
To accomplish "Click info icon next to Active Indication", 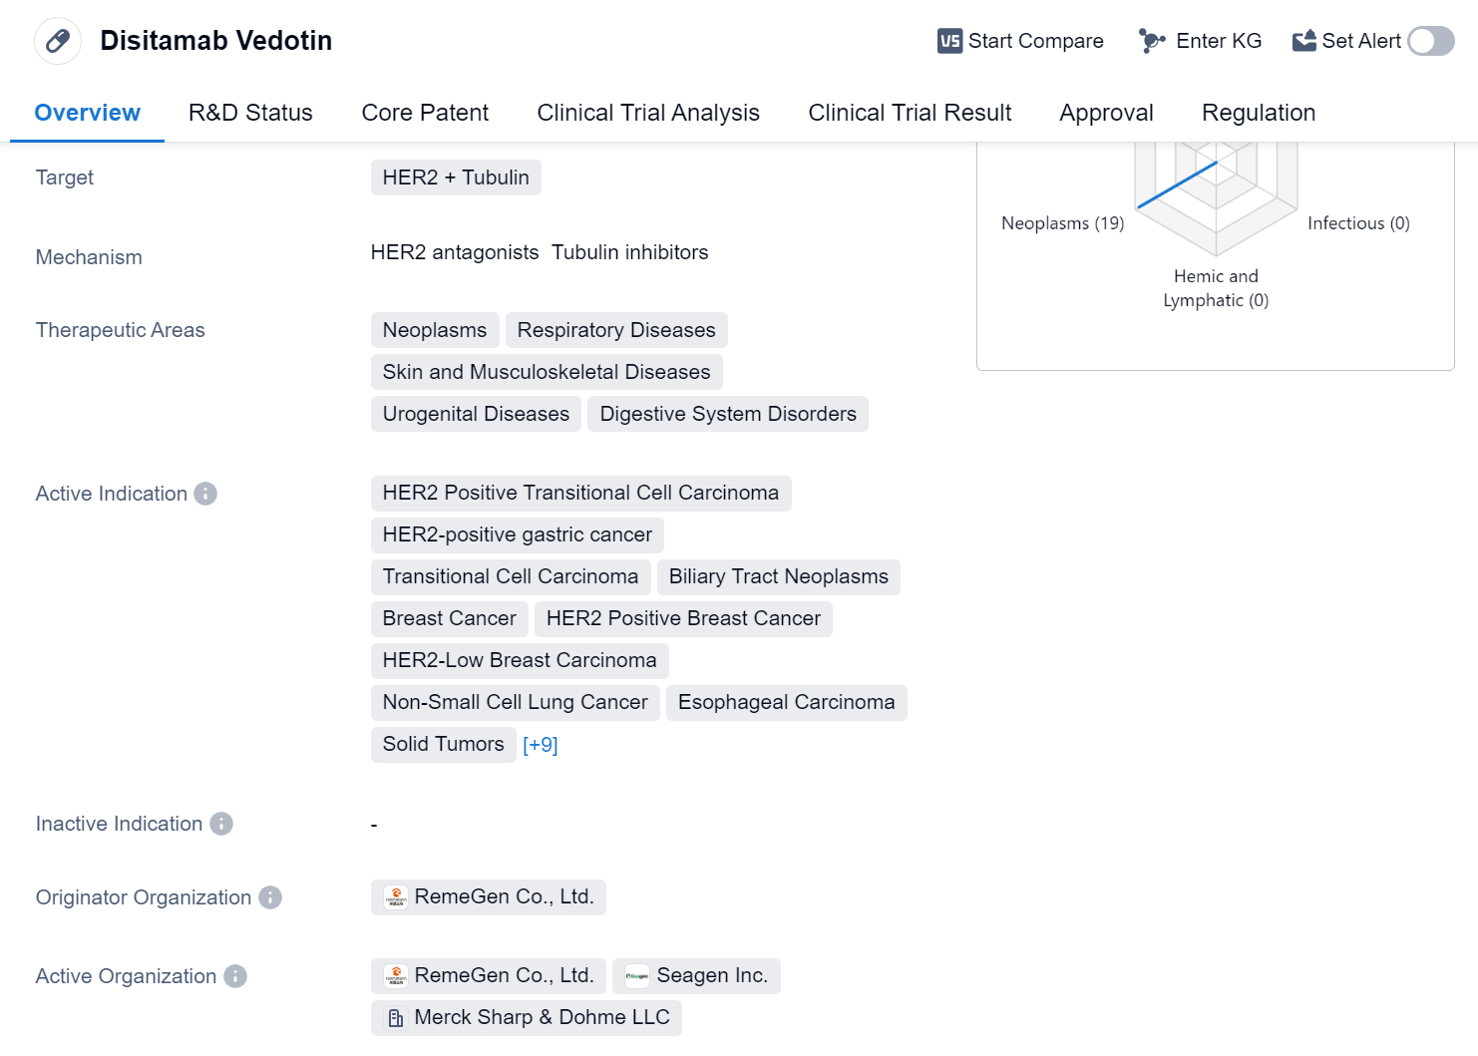I will pyautogui.click(x=205, y=494).
